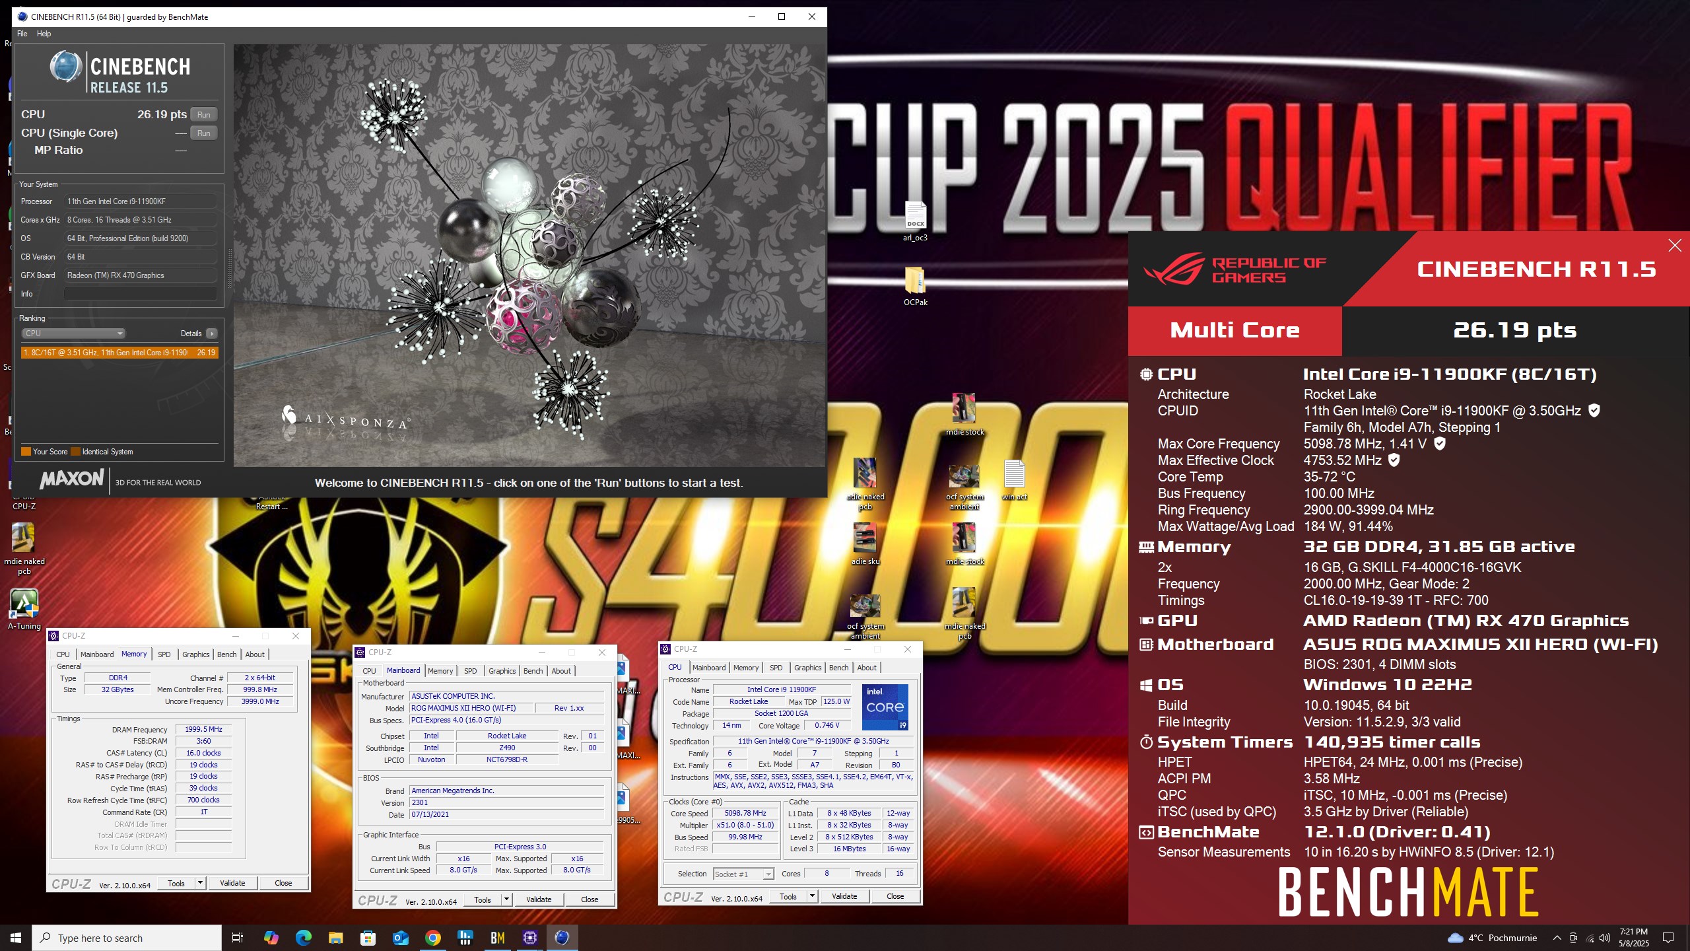Image resolution: width=1690 pixels, height=951 pixels.
Task: Open Microsoft Edge from the taskbar
Action: [x=303, y=938]
